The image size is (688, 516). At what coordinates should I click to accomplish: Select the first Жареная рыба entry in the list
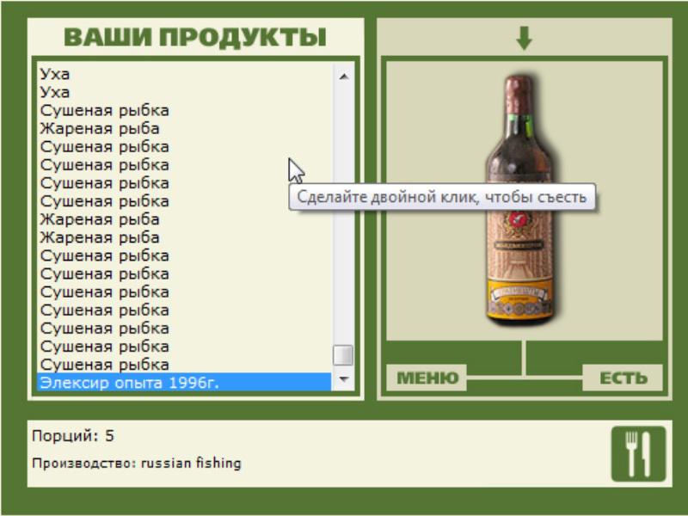(x=184, y=128)
